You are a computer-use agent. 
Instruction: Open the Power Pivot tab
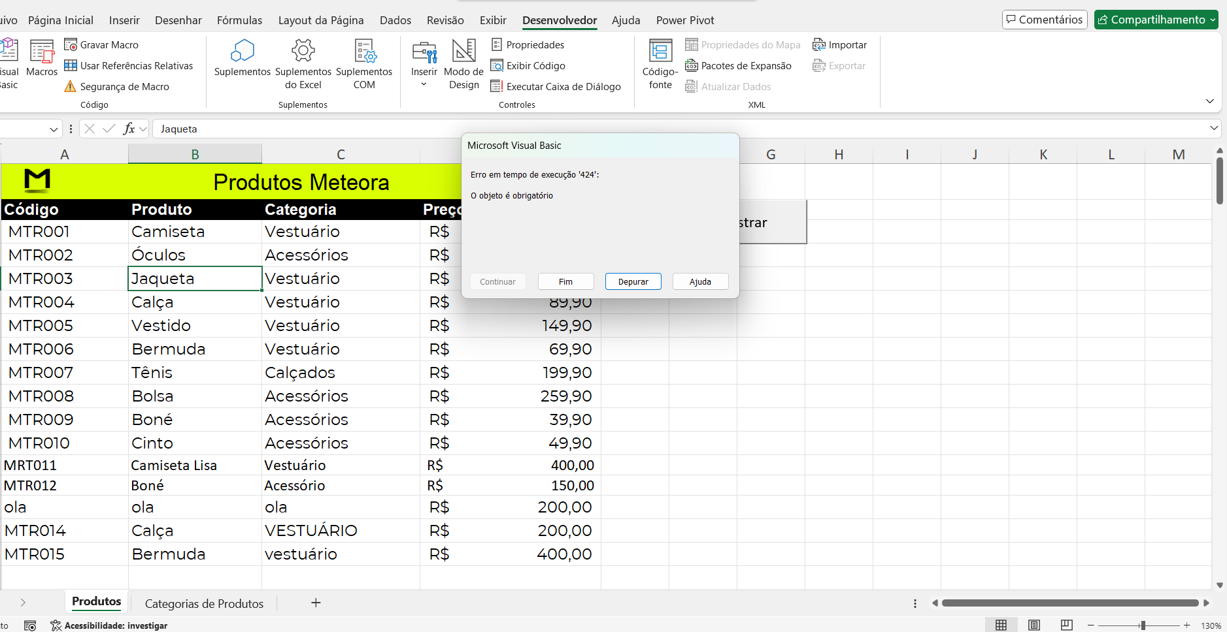pyautogui.click(x=685, y=20)
